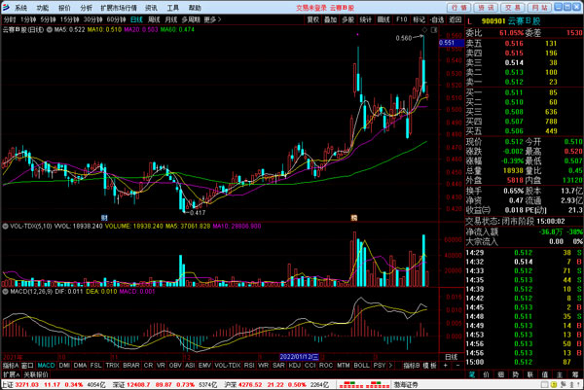The image size is (584, 390).
Task: Click the 统计 toolbar item
Action: [x=365, y=19]
